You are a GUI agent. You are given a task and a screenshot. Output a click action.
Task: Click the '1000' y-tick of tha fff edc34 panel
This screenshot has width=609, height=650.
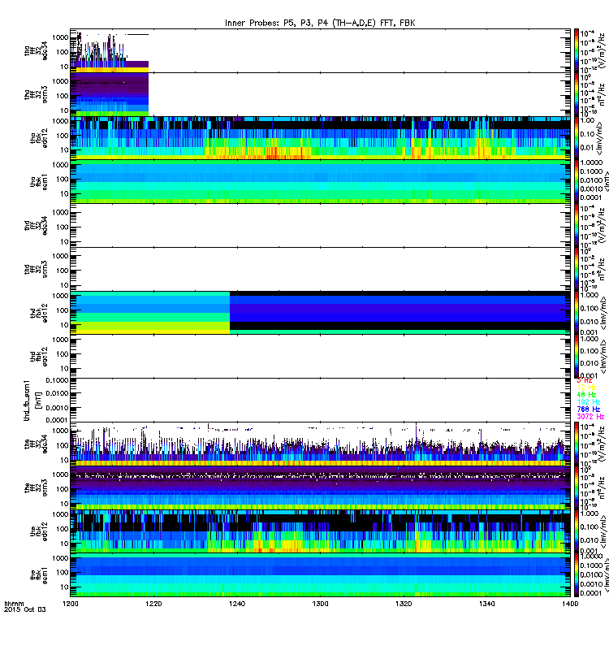coord(60,37)
